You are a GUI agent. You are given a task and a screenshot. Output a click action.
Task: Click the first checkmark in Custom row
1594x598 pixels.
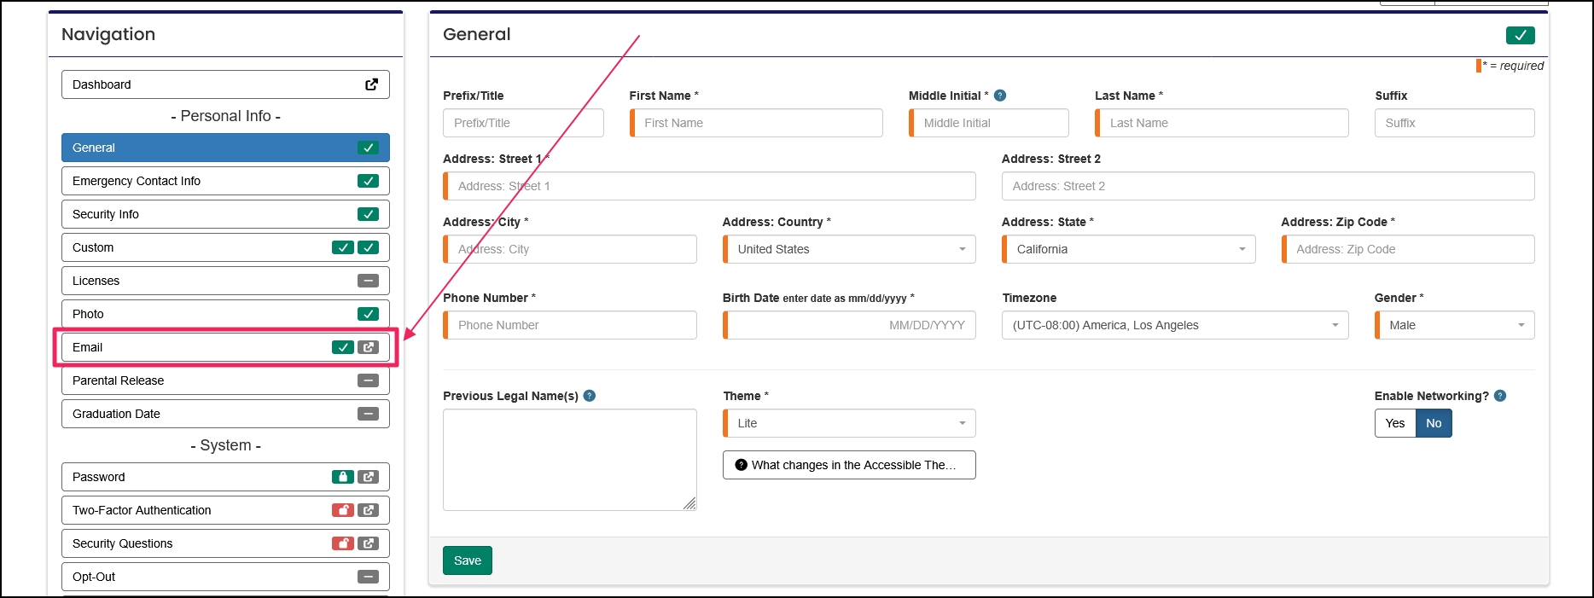[x=342, y=247]
